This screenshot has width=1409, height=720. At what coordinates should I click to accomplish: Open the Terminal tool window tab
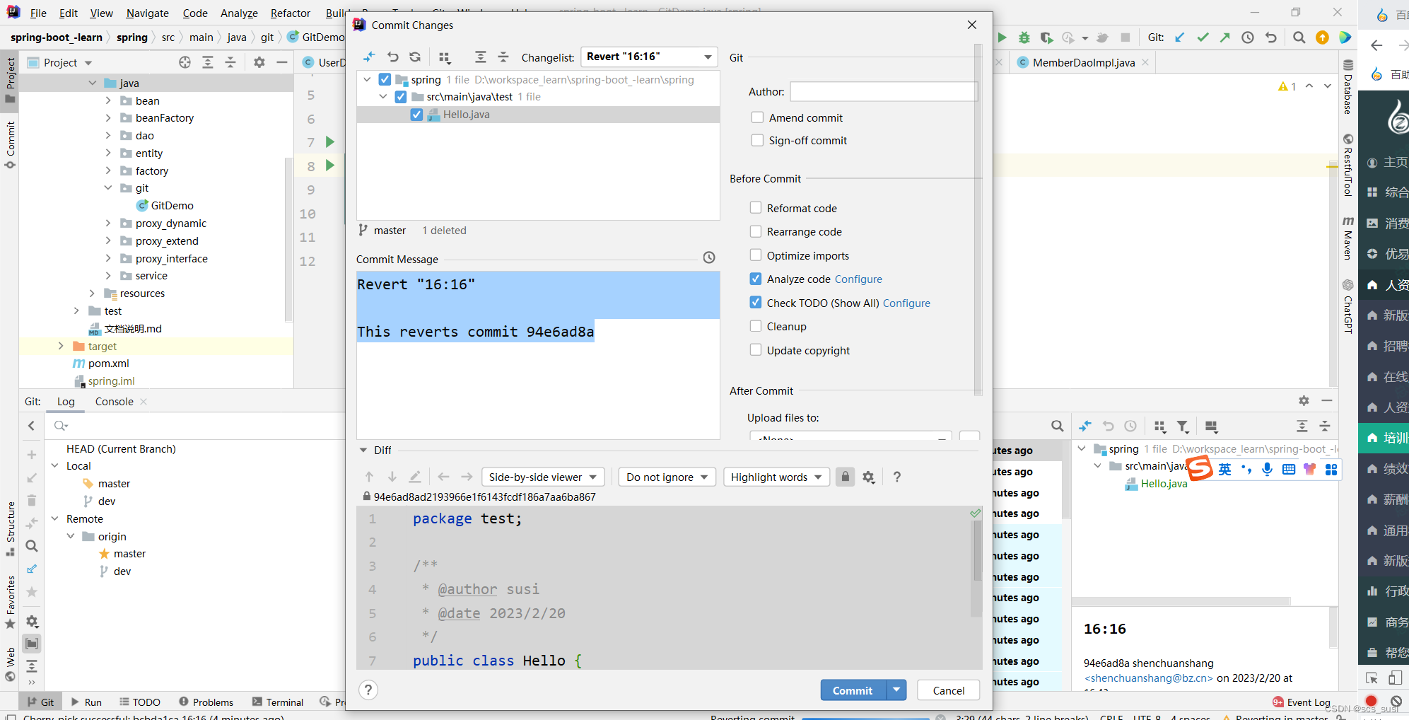coord(277,702)
